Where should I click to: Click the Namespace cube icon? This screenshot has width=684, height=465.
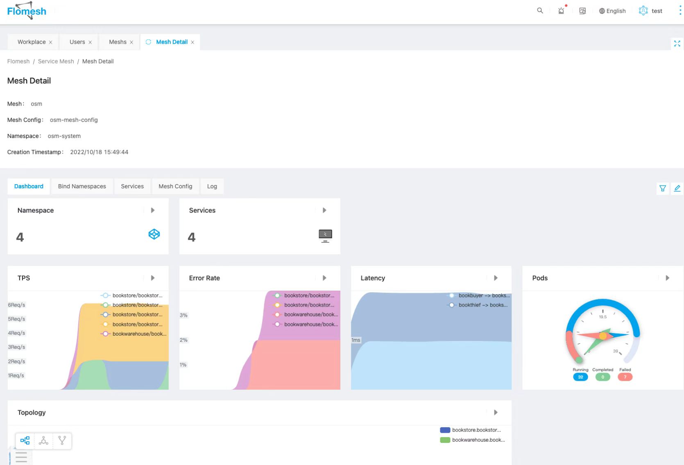(x=154, y=234)
